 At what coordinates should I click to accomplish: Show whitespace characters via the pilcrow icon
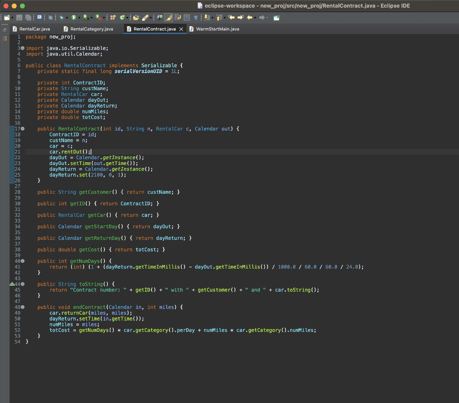click(x=195, y=17)
